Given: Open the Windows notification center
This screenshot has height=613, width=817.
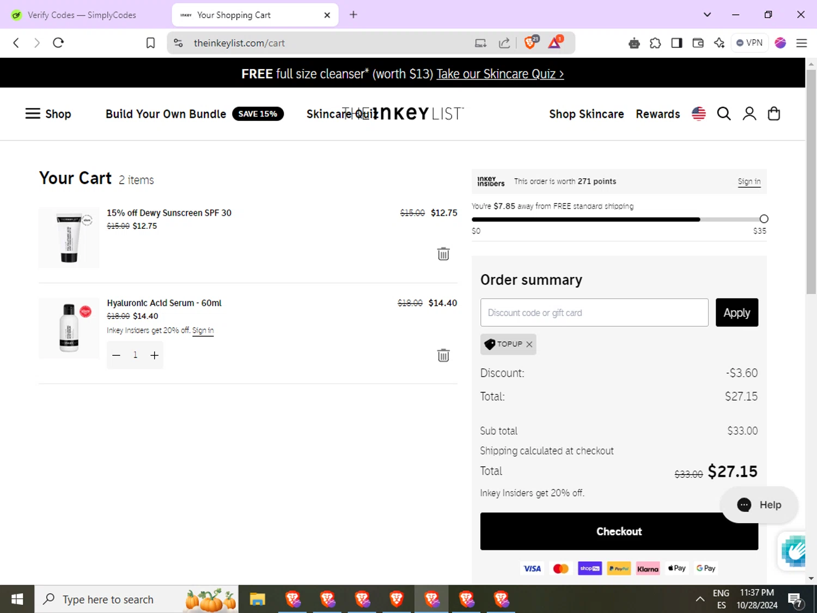Looking at the screenshot, I should 795,599.
